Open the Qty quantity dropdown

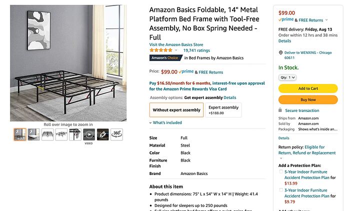click(287, 77)
